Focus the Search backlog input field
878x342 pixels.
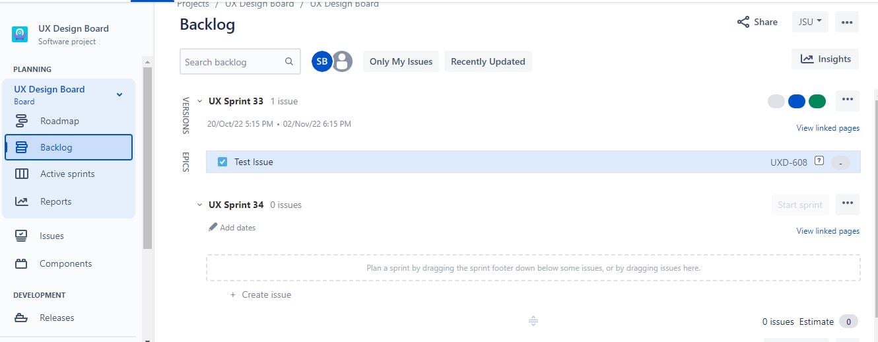pyautogui.click(x=240, y=61)
